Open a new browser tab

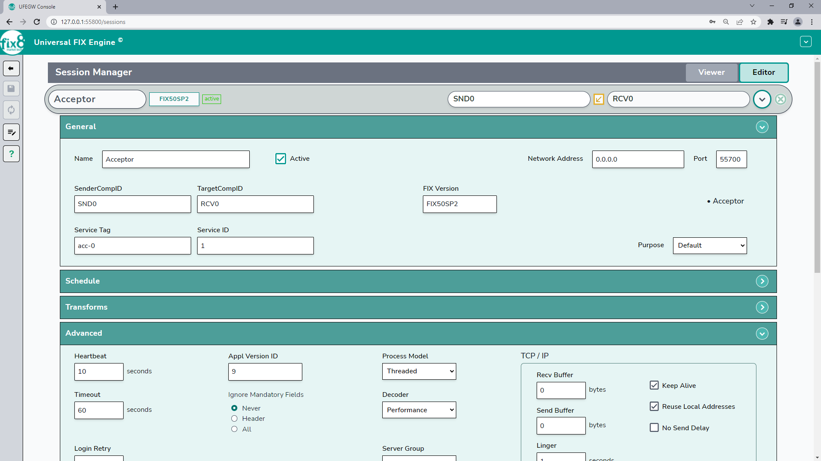(115, 7)
